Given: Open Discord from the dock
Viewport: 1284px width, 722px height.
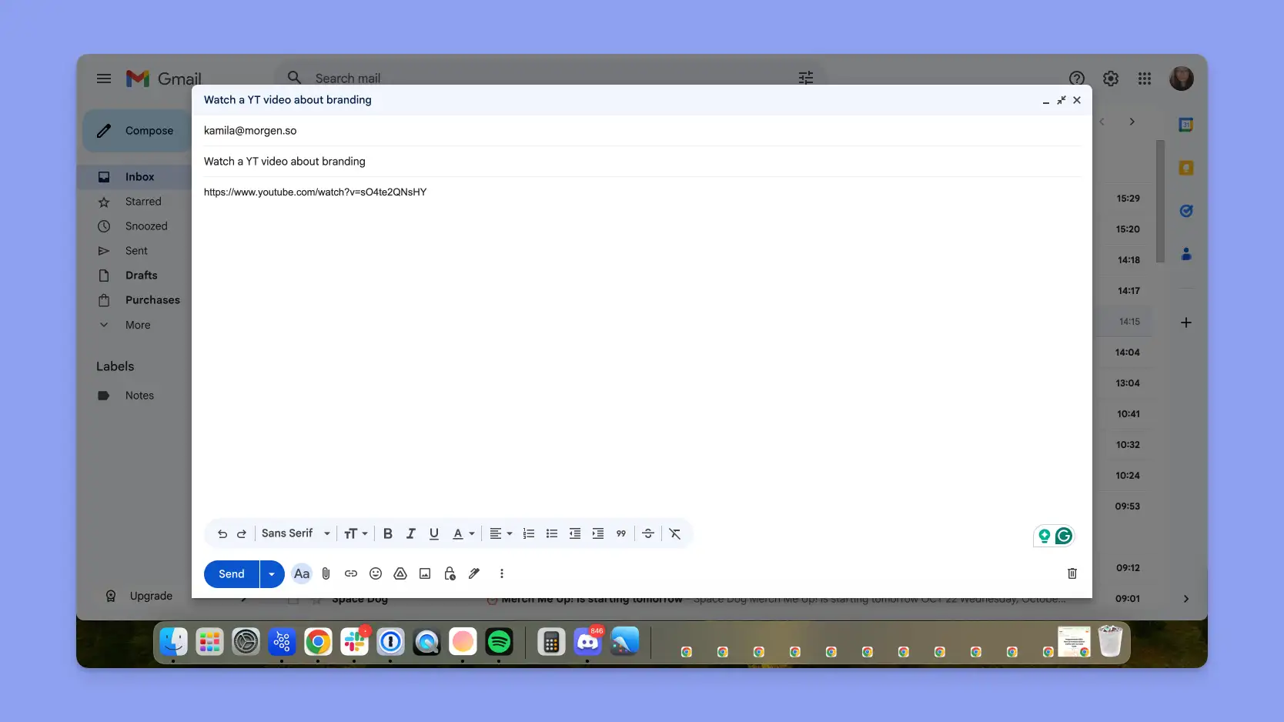Looking at the screenshot, I should [588, 641].
